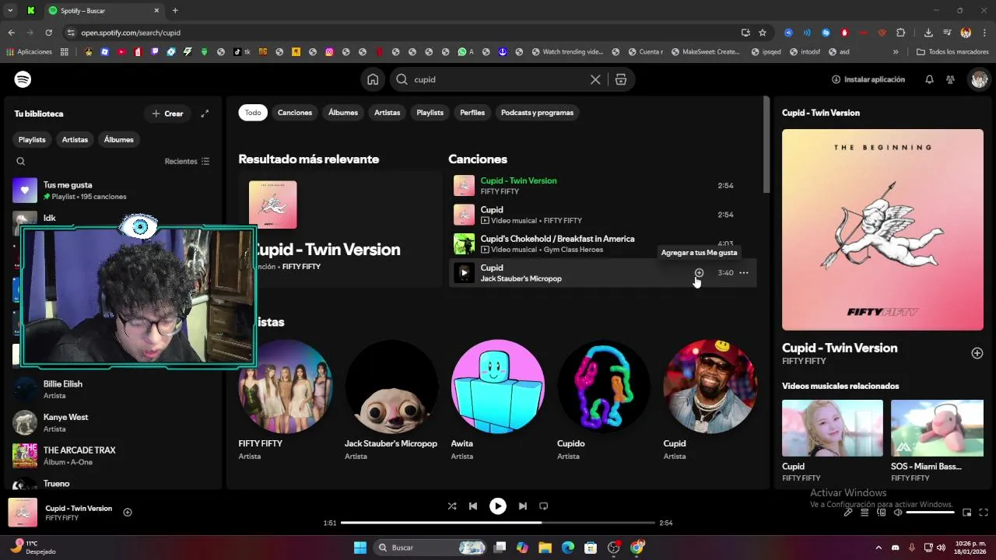
Task: Switch to the Perfiles filter
Action: (x=472, y=113)
